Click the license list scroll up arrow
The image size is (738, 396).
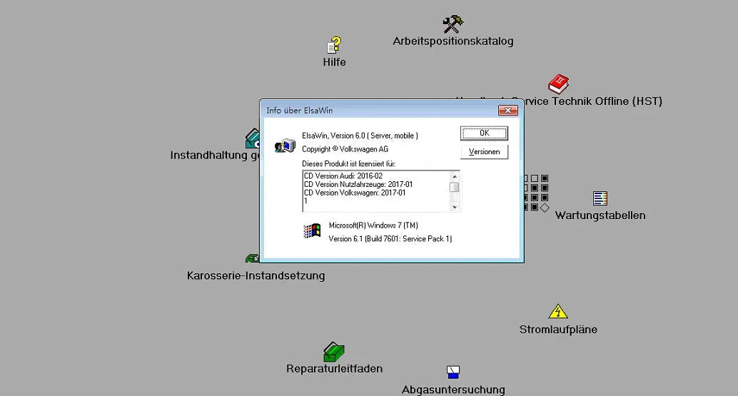coord(454,176)
